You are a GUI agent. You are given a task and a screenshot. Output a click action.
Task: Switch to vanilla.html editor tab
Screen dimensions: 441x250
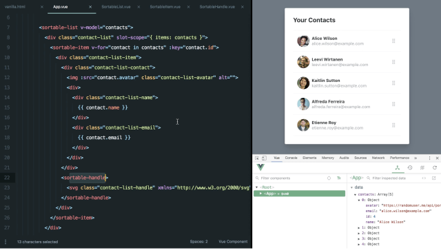pos(15,7)
